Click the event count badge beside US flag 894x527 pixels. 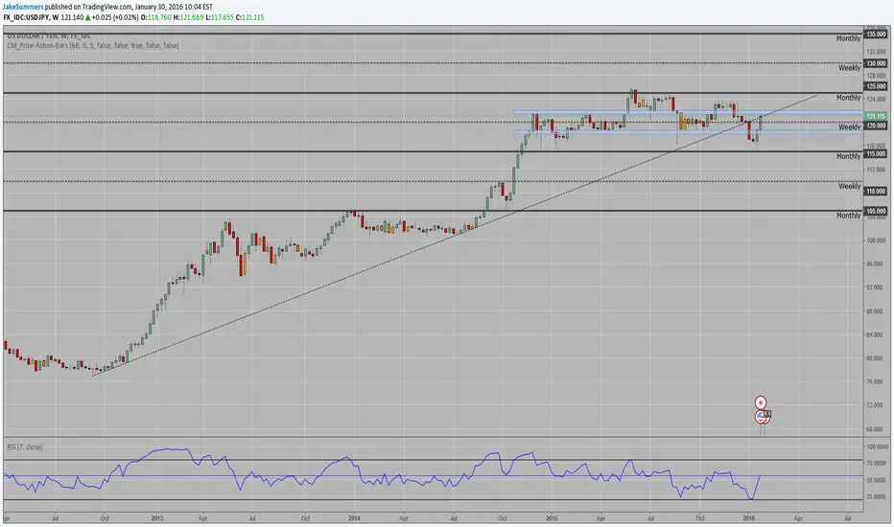pyautogui.click(x=768, y=413)
